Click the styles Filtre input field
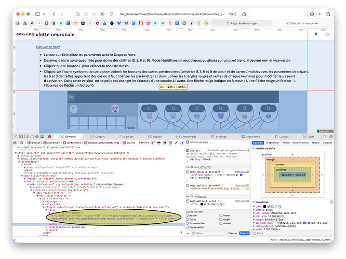 click(208, 233)
